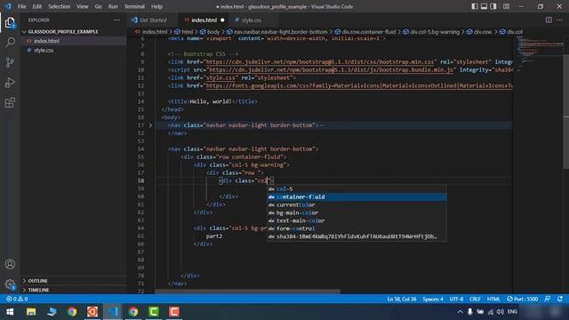Open the Selection menu
The image size is (569, 320).
click(60, 6)
